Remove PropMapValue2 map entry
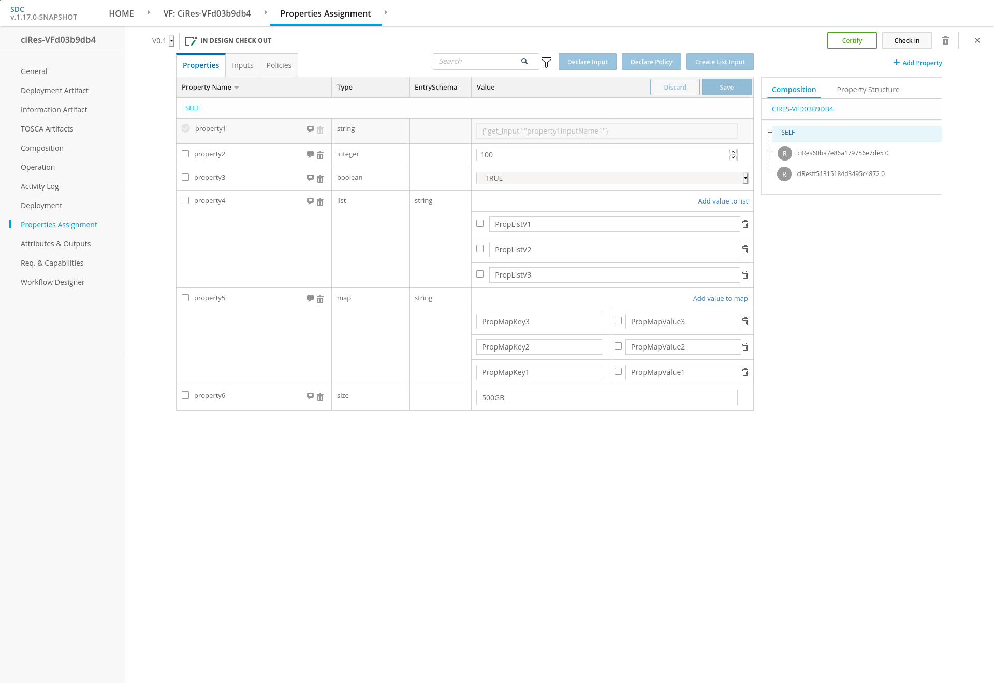The height and width of the screenshot is (683, 994). [x=745, y=346]
